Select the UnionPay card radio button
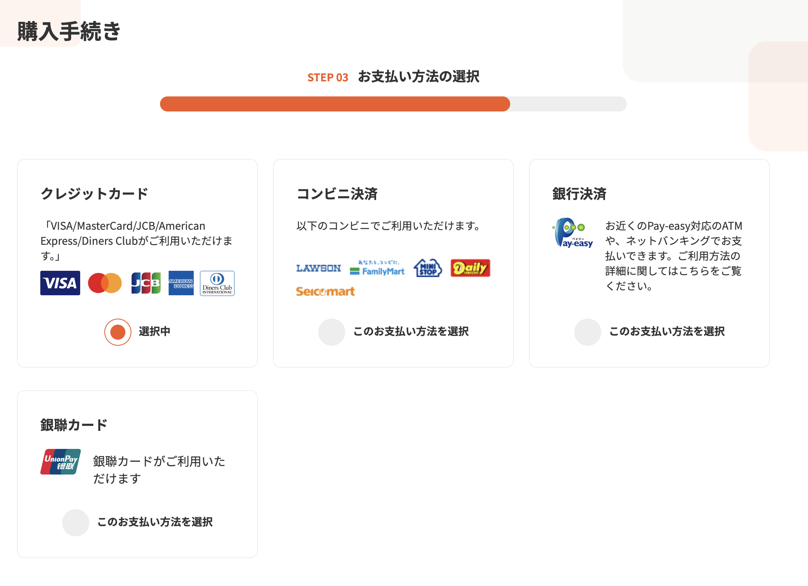This screenshot has width=808, height=586. click(x=76, y=523)
